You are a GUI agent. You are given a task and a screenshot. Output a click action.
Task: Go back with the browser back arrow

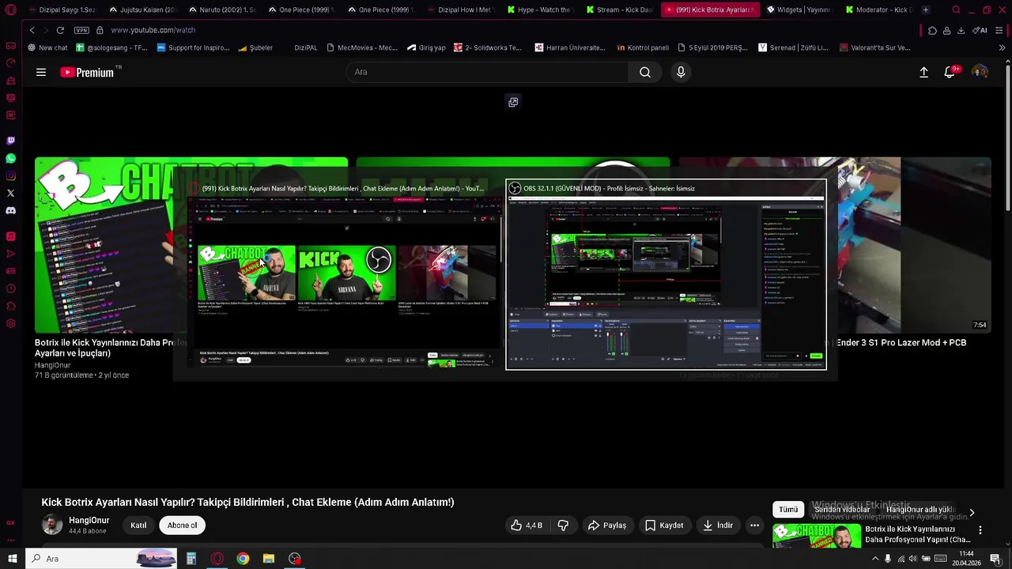click(x=32, y=30)
